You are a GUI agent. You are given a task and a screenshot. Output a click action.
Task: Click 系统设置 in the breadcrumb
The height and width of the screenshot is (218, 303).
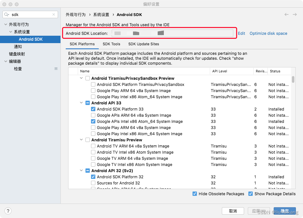coord(101,15)
